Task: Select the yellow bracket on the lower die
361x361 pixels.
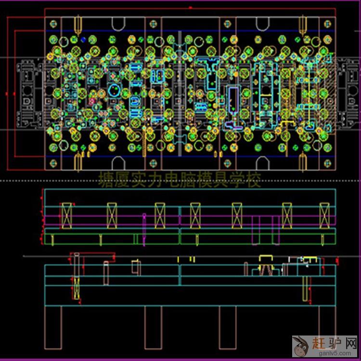Action: pyautogui.click(x=266, y=260)
